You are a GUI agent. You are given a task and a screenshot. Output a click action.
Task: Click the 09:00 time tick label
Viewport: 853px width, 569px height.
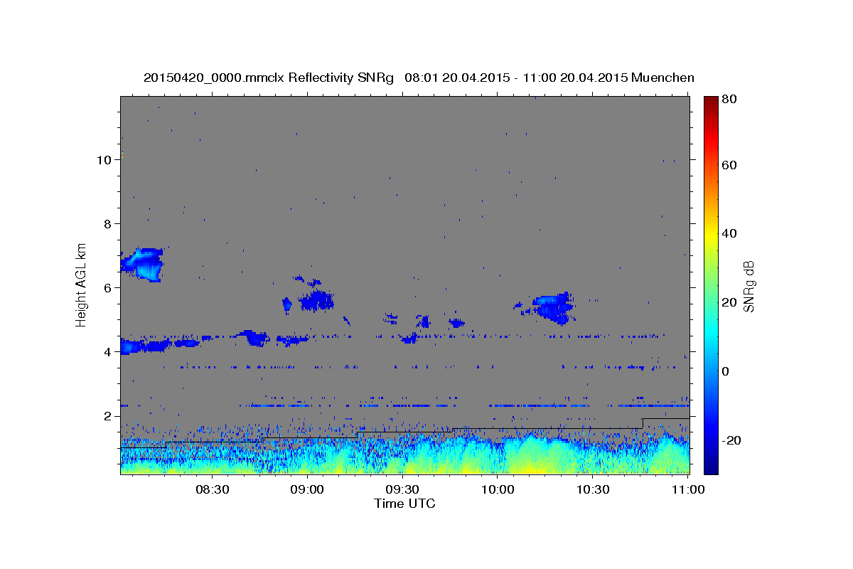[x=307, y=489]
